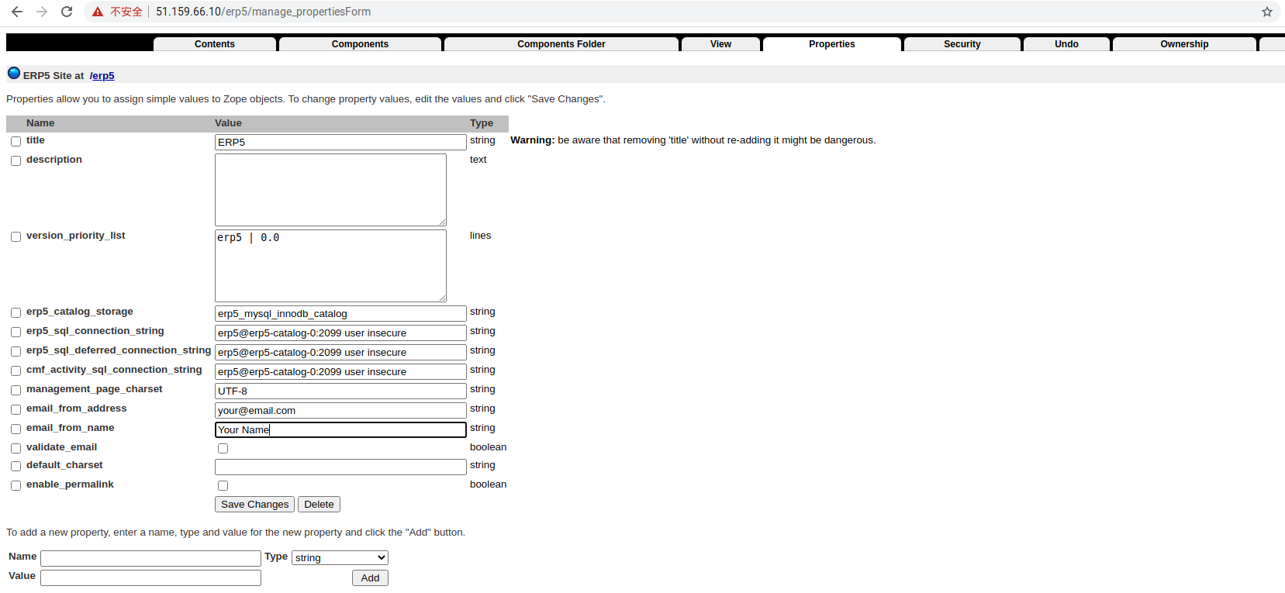
Task: Open the Components Folder tab
Action: (561, 44)
